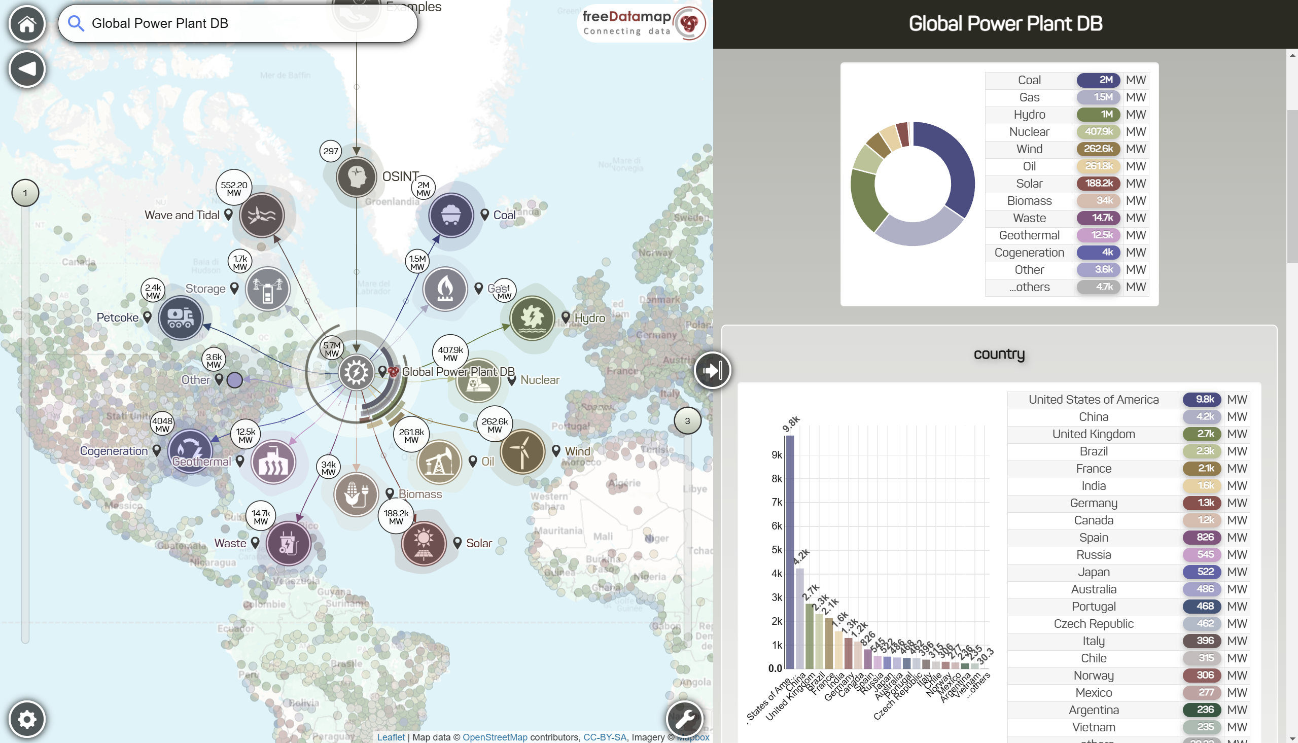Select United States of America row
The height and width of the screenshot is (743, 1298).
point(1129,400)
